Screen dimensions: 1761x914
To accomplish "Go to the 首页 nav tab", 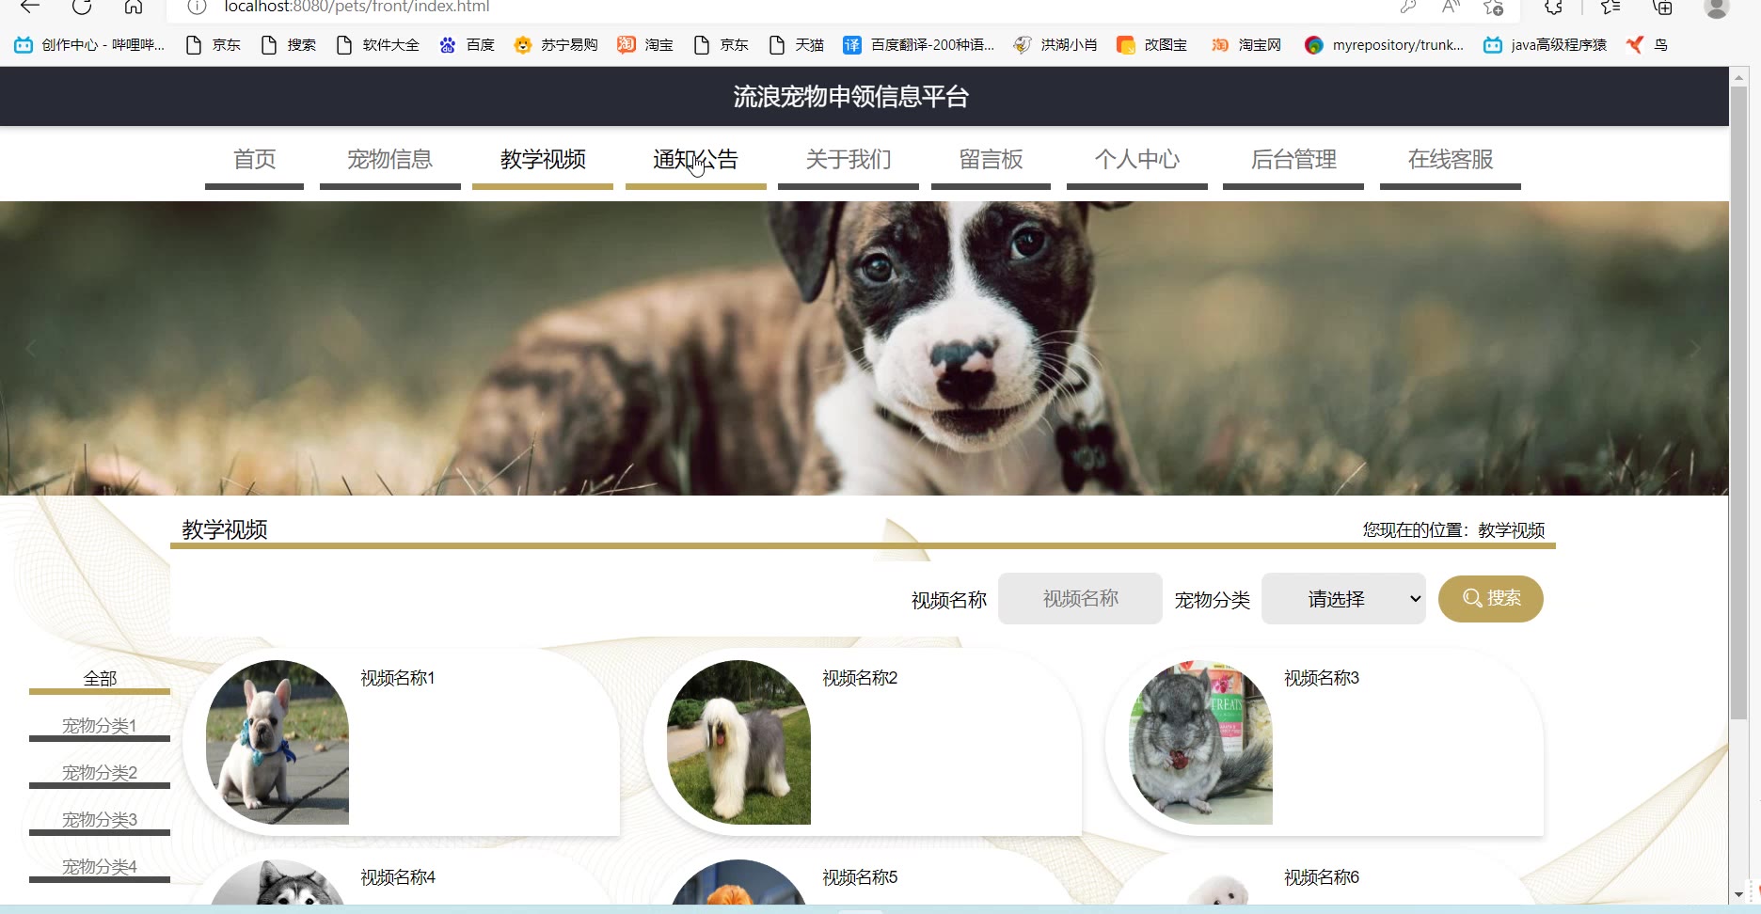I will point(254,160).
